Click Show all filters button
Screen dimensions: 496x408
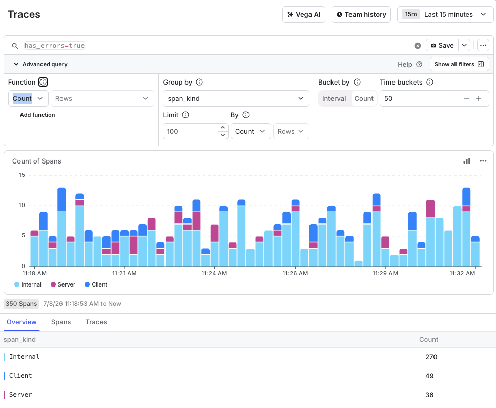(459, 64)
